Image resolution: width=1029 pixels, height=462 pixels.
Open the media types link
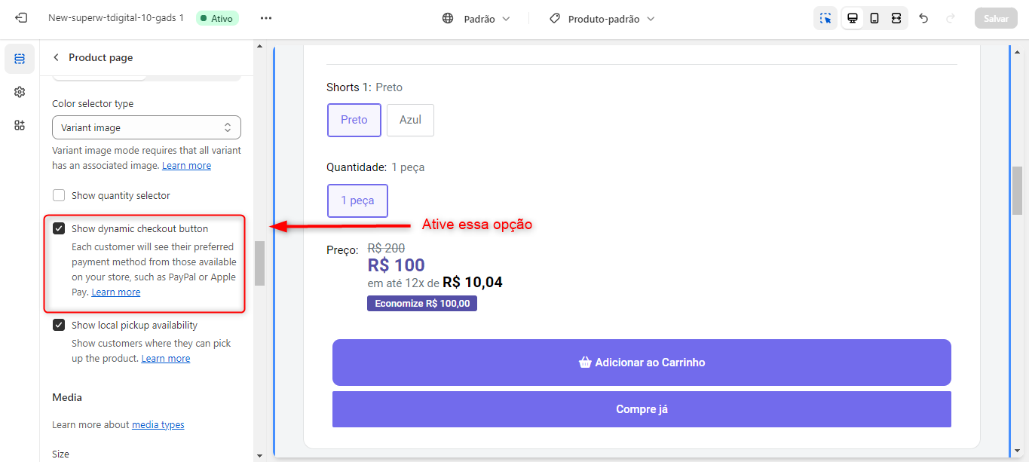158,425
